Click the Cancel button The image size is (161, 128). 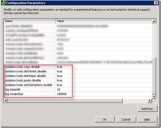tap(126, 120)
